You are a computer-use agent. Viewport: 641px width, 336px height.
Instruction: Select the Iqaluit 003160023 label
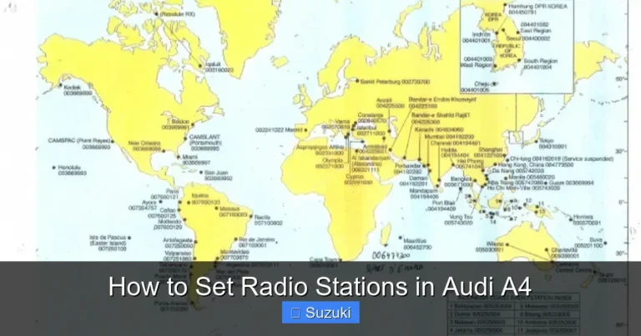(x=220, y=67)
